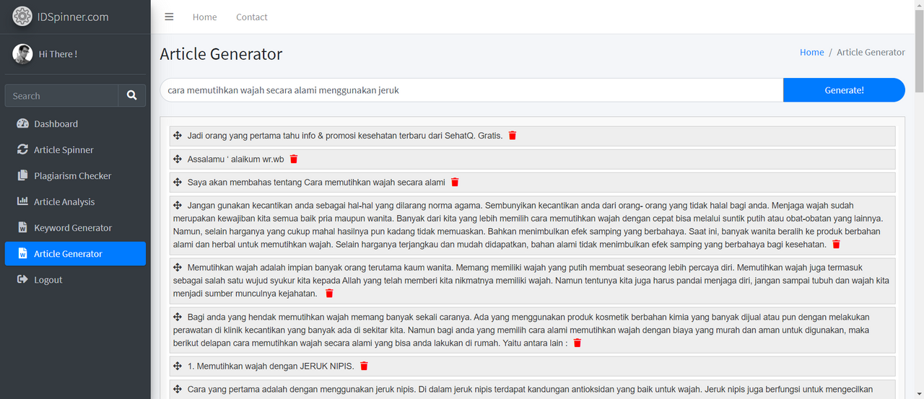Focus the article keyword input field
924x399 pixels.
(471, 90)
